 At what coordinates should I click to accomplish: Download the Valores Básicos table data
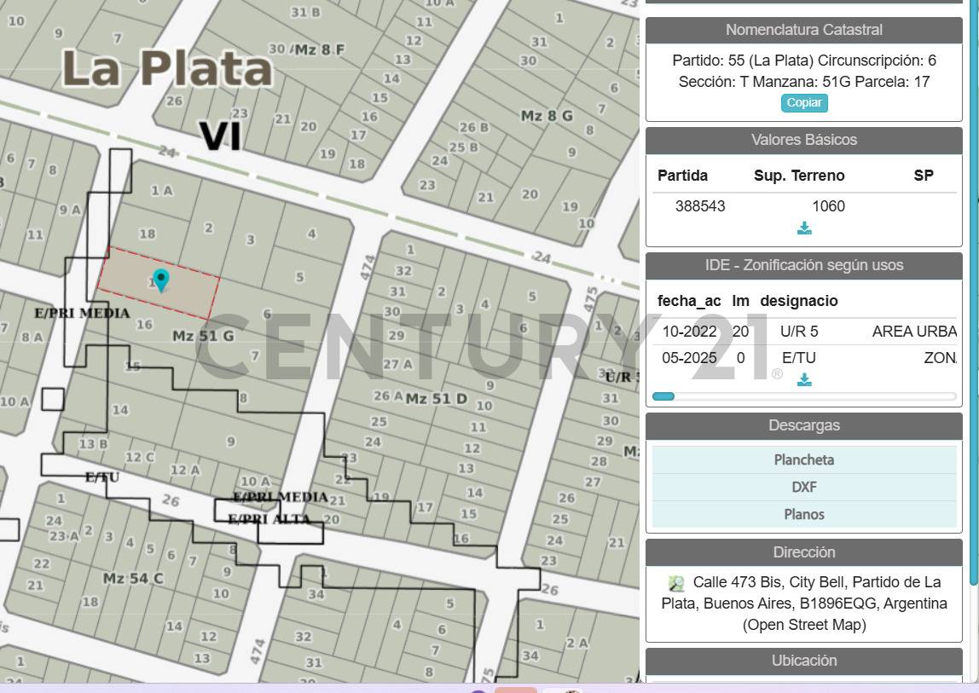coord(803,228)
